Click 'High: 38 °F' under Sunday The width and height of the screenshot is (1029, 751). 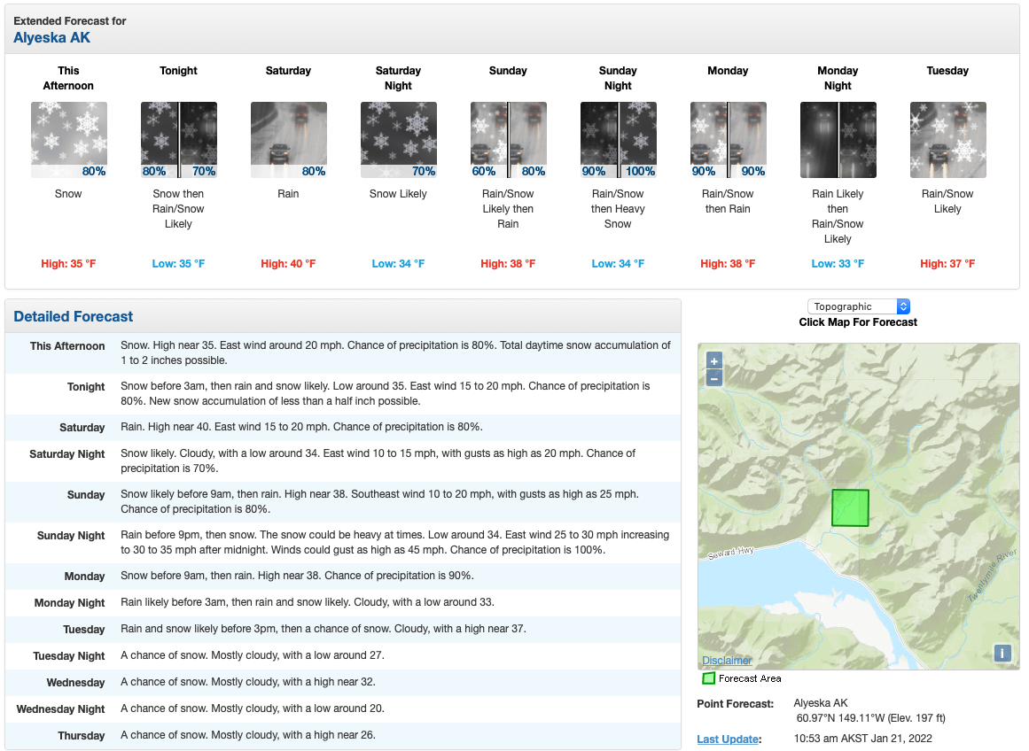(x=508, y=264)
